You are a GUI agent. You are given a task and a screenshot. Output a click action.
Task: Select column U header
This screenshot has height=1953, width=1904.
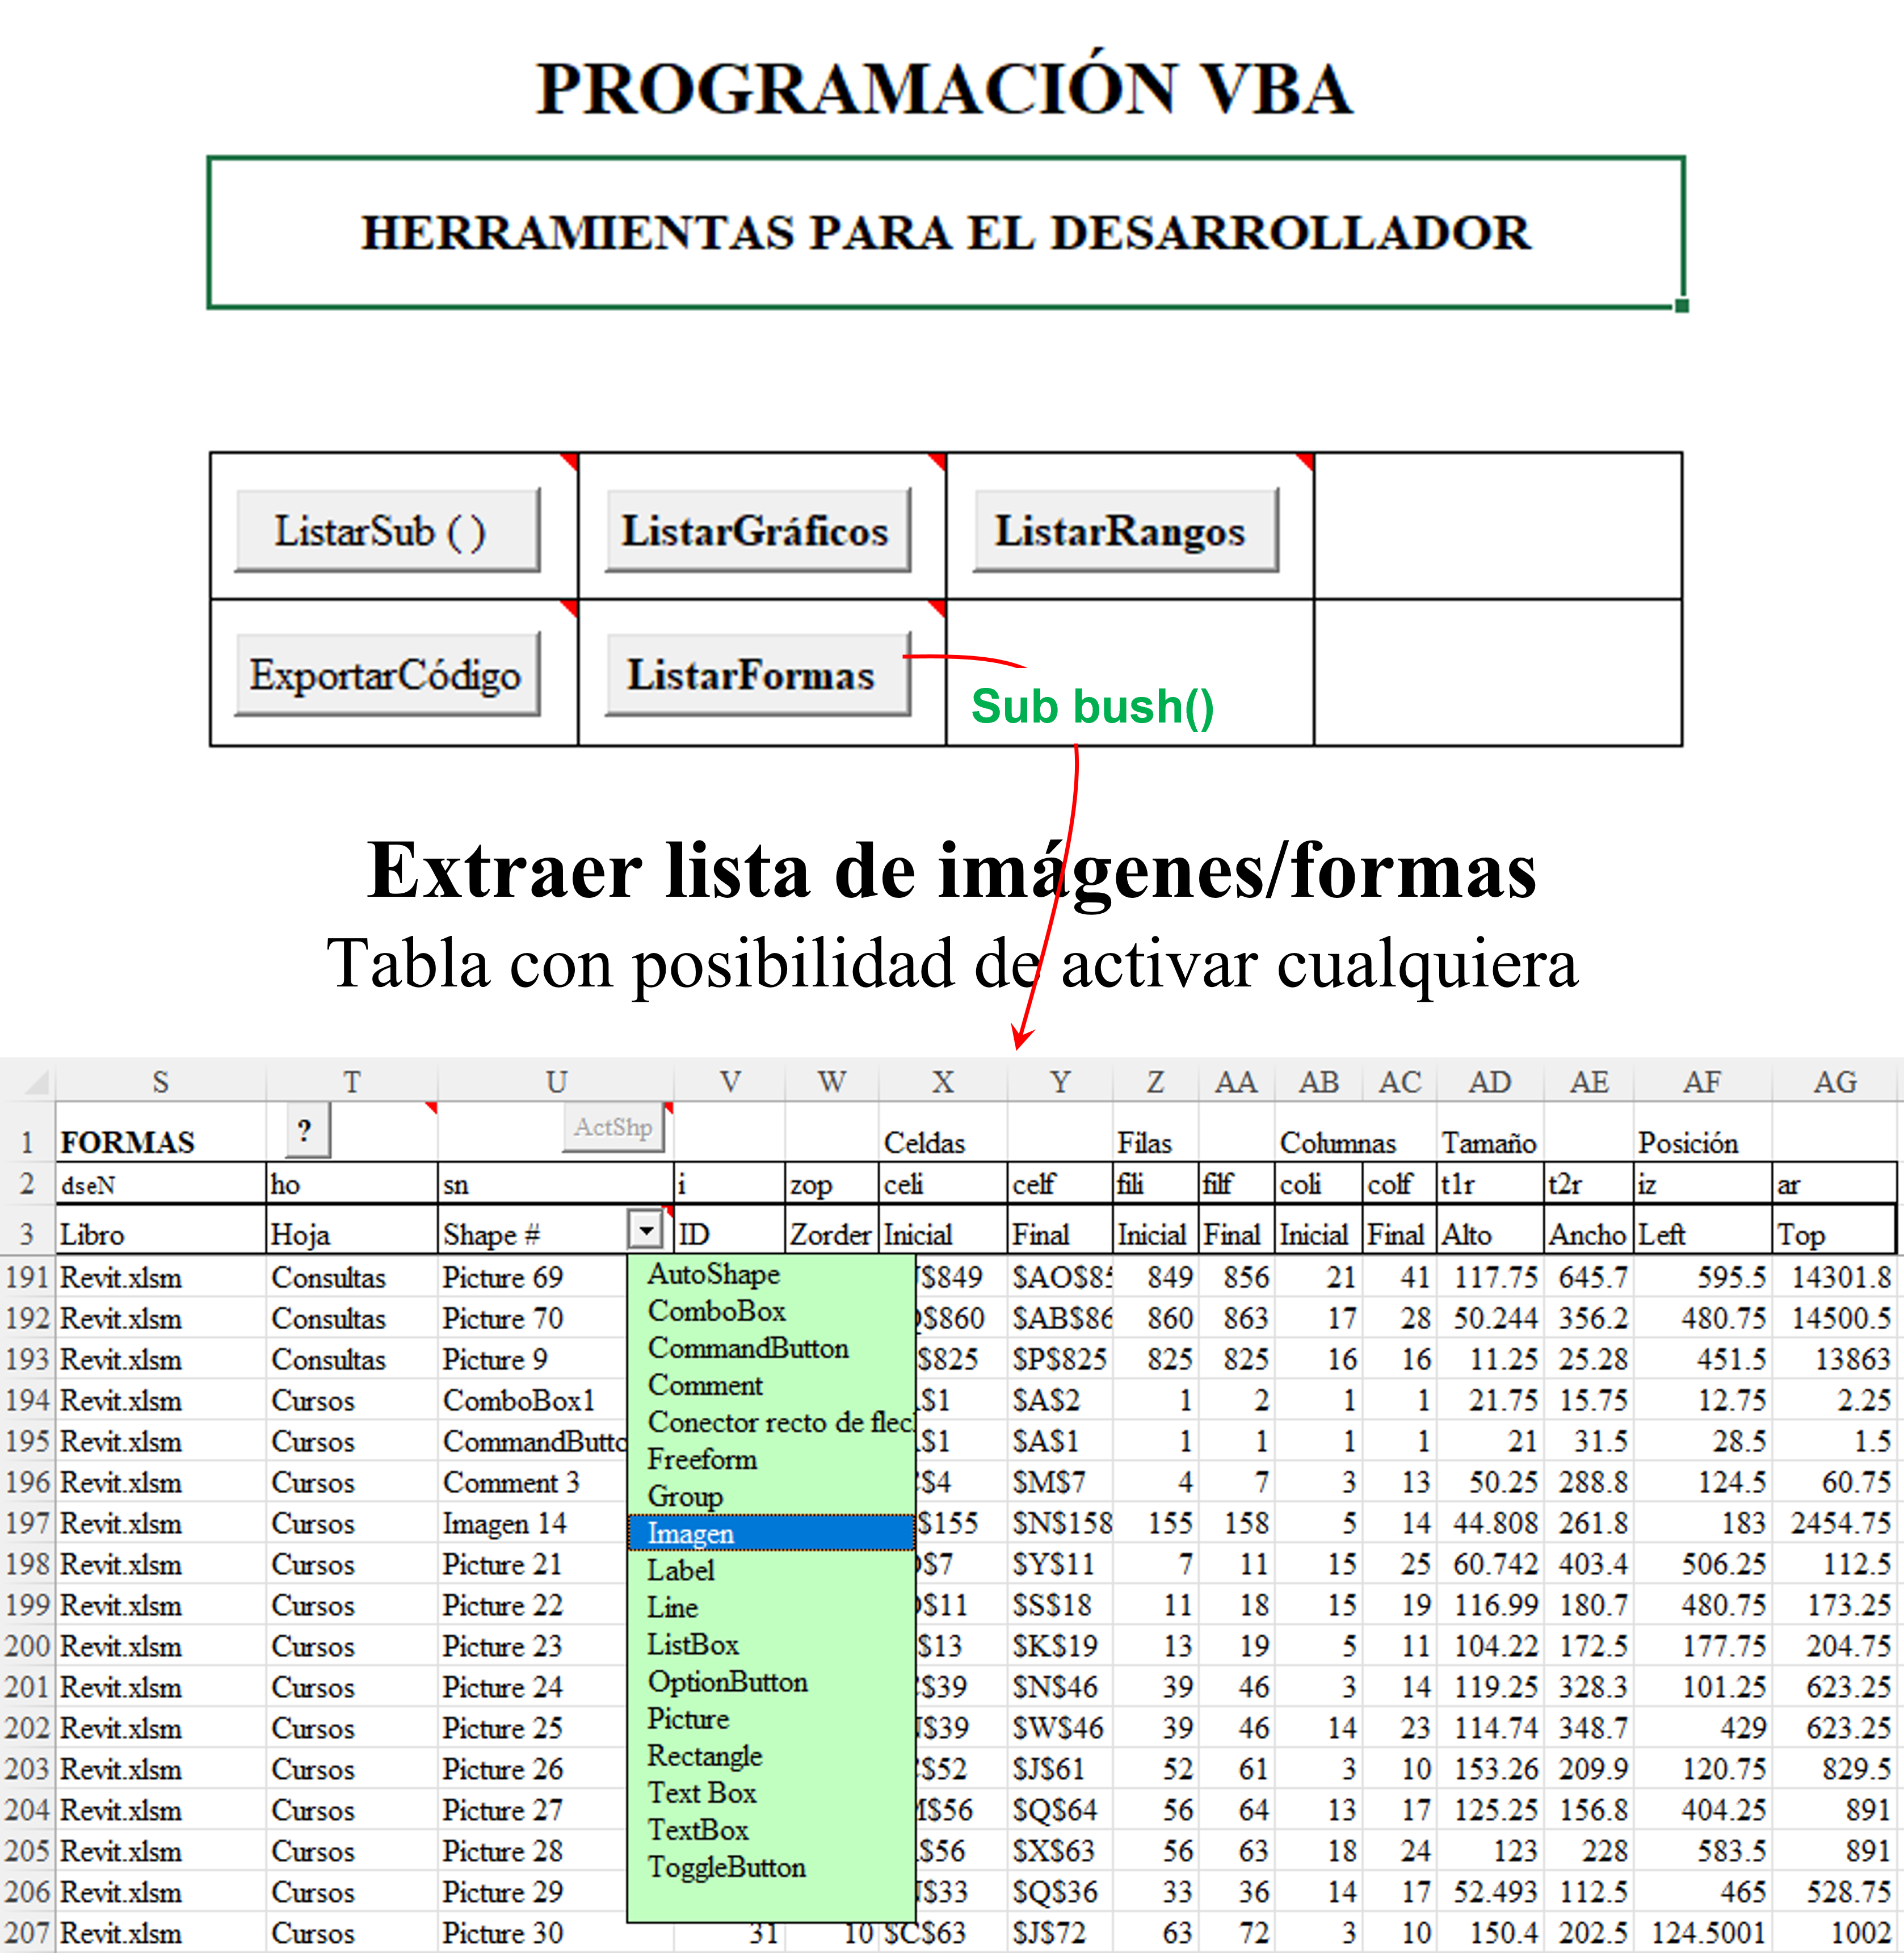point(556,1081)
